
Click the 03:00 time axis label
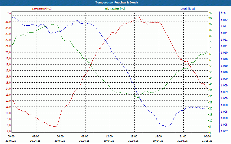pyautogui.click(x=35, y=136)
